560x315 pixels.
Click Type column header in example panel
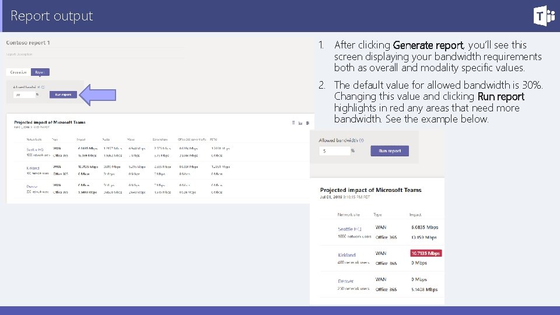click(377, 215)
